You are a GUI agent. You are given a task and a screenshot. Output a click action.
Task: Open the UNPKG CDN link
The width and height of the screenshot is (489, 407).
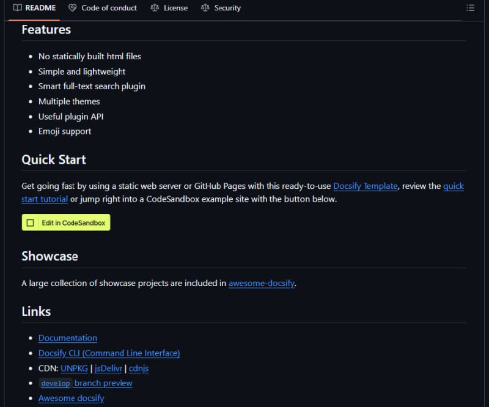[74, 369]
